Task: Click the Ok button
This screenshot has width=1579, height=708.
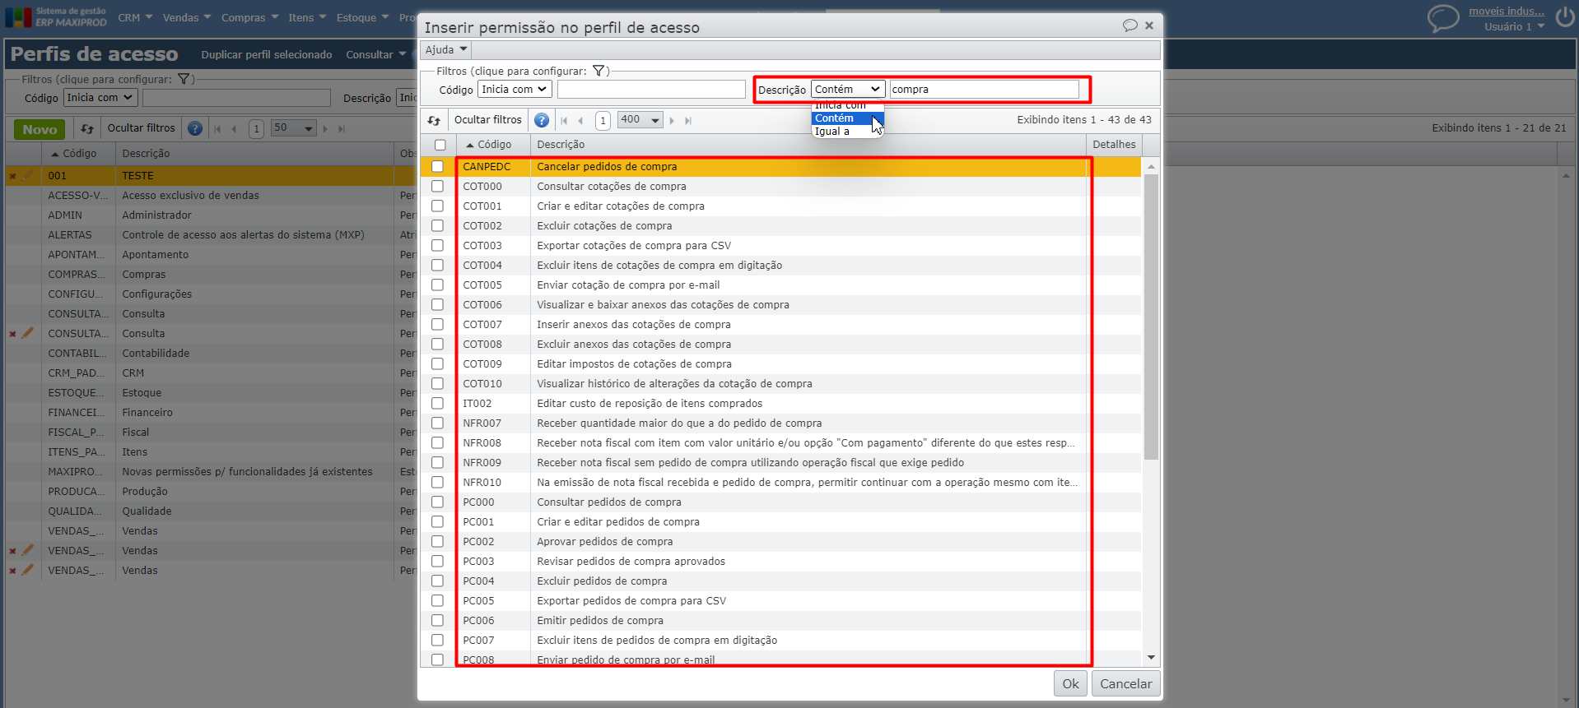Action: [1070, 683]
